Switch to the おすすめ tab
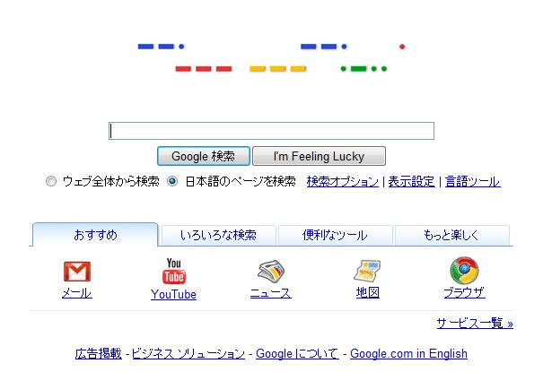The height and width of the screenshot is (372, 543). [x=96, y=235]
